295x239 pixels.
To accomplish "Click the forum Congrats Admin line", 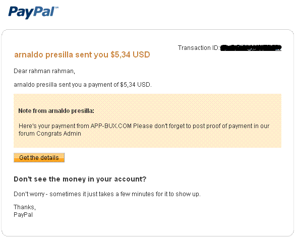I will pyautogui.click(x=49, y=134).
